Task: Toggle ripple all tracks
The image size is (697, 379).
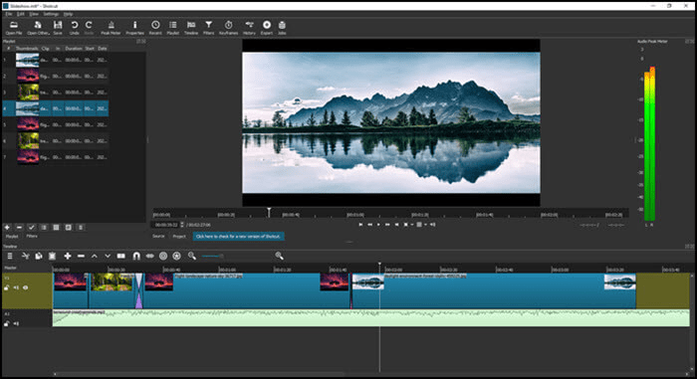Action: (x=176, y=256)
